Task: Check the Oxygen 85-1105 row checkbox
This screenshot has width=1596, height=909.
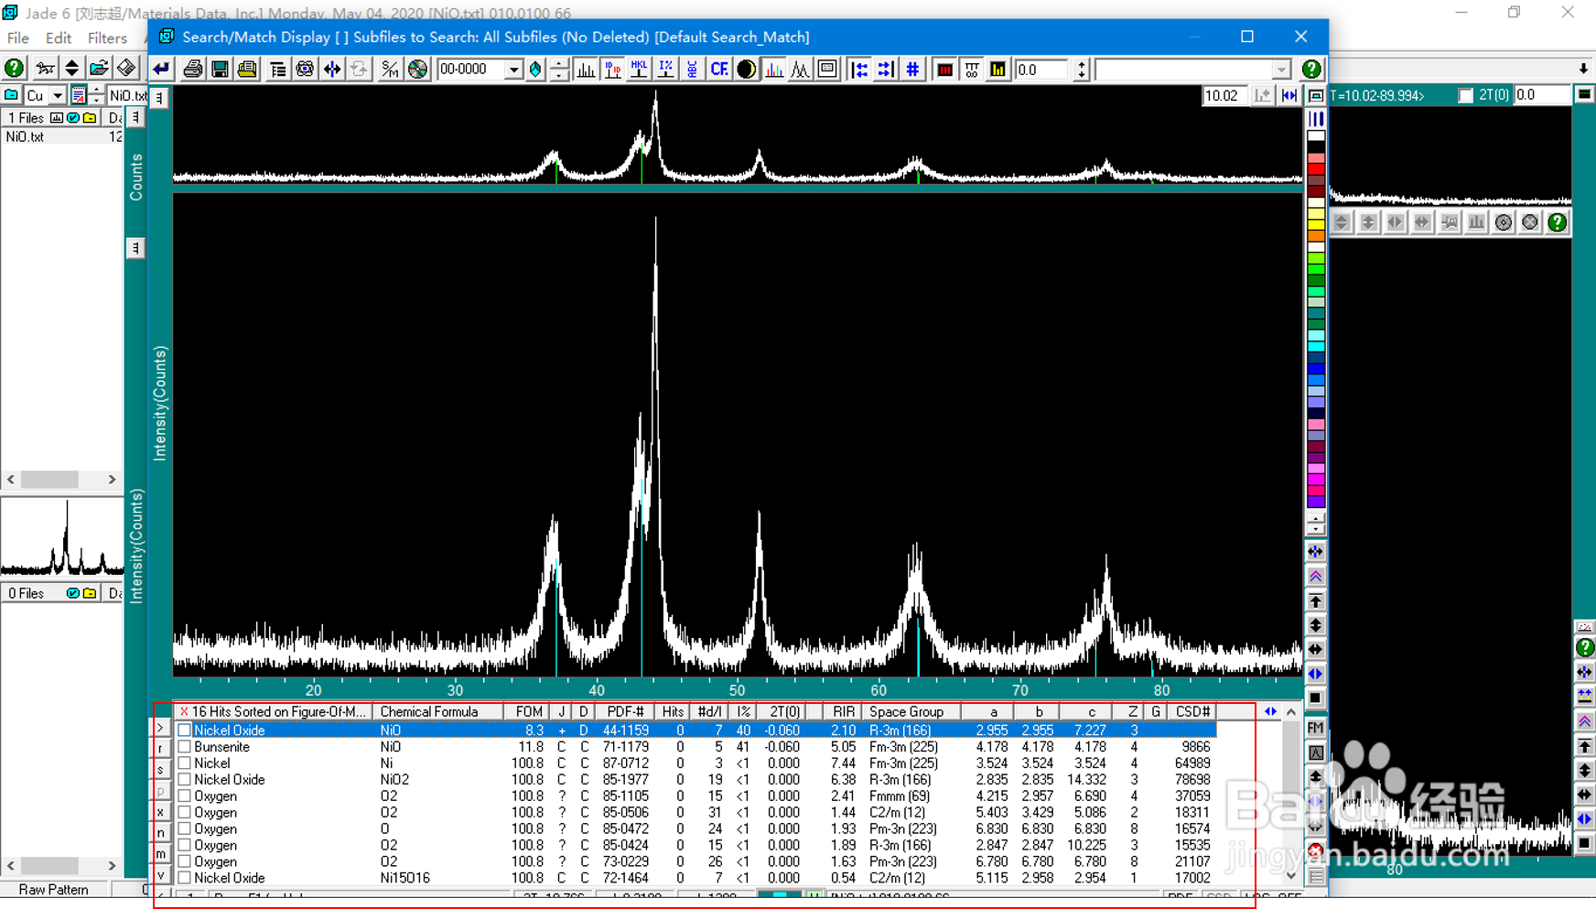Action: (185, 796)
